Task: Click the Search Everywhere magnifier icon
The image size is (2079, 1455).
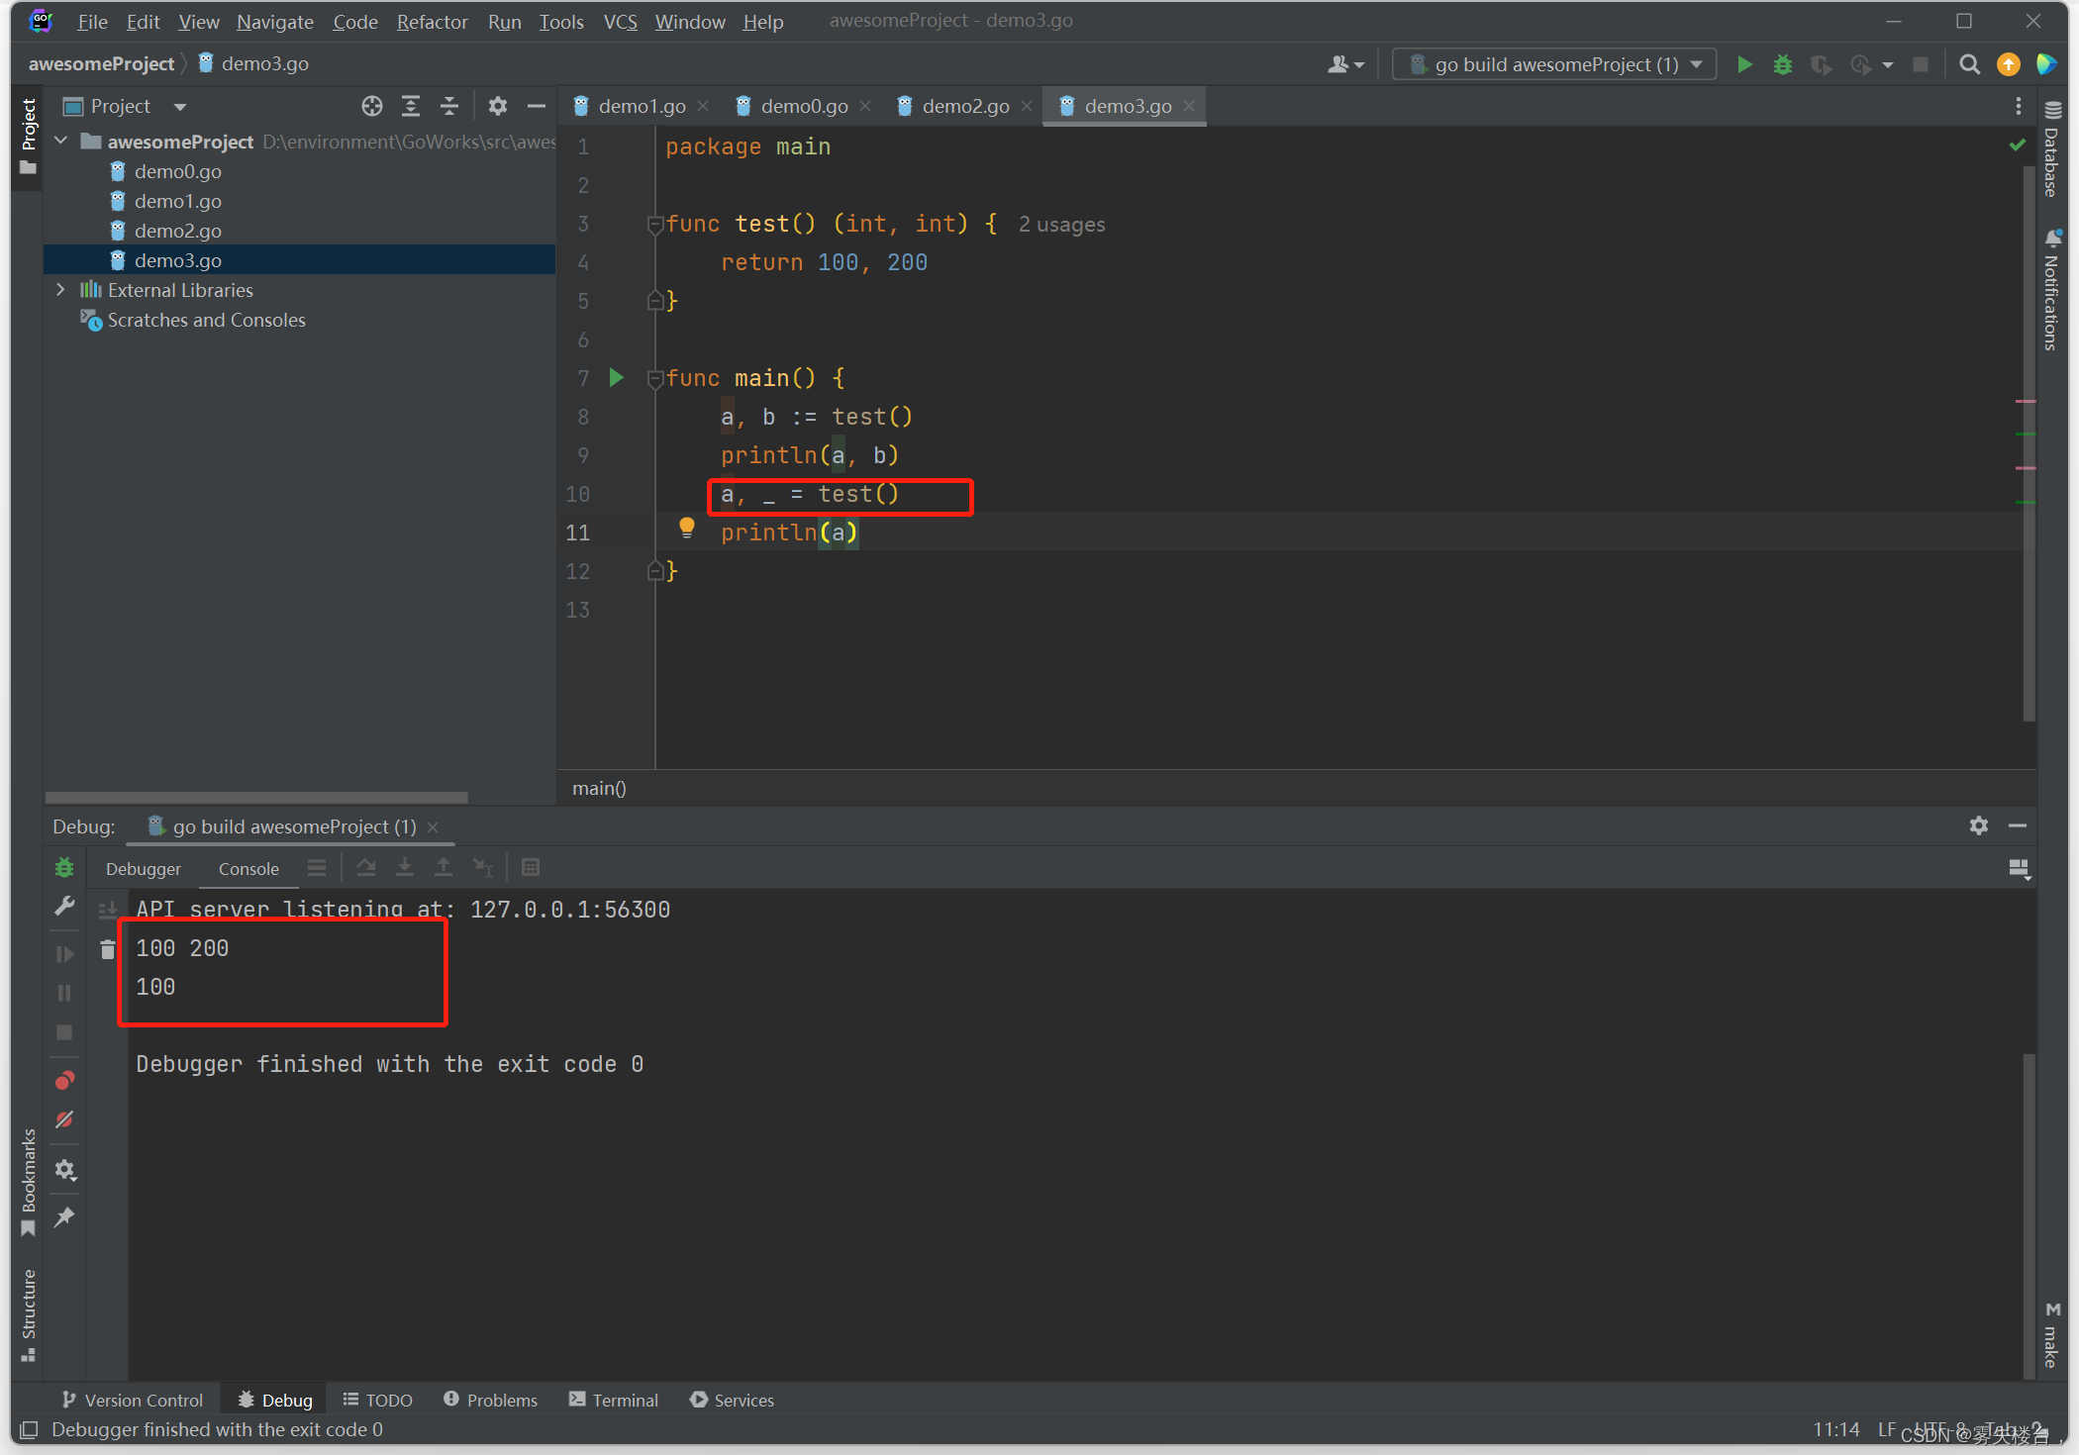Action: tap(1970, 64)
